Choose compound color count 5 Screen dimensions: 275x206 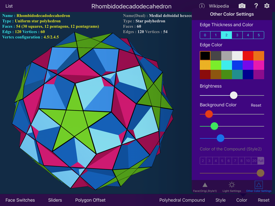[x=222, y=161]
